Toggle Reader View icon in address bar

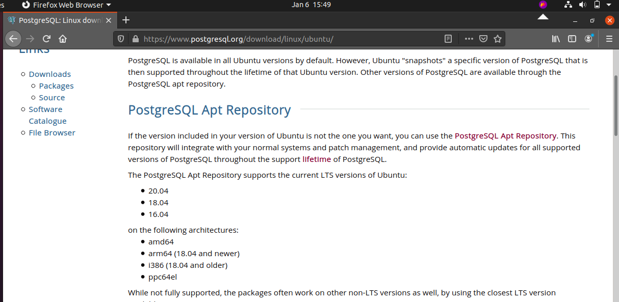pos(448,39)
